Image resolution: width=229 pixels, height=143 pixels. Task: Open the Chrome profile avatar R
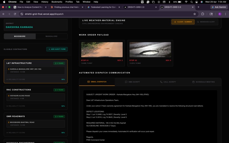coord(220,14)
